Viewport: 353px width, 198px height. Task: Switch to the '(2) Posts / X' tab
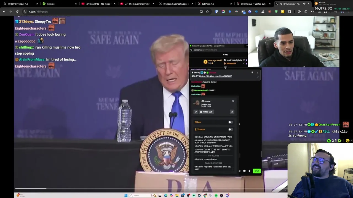click(215, 4)
